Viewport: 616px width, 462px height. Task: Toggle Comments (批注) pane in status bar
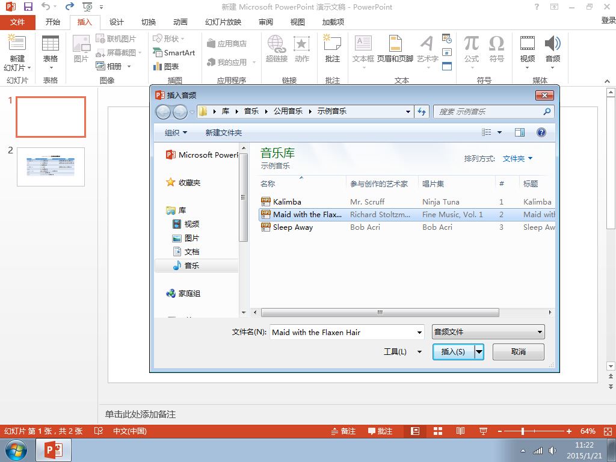pyautogui.click(x=380, y=431)
